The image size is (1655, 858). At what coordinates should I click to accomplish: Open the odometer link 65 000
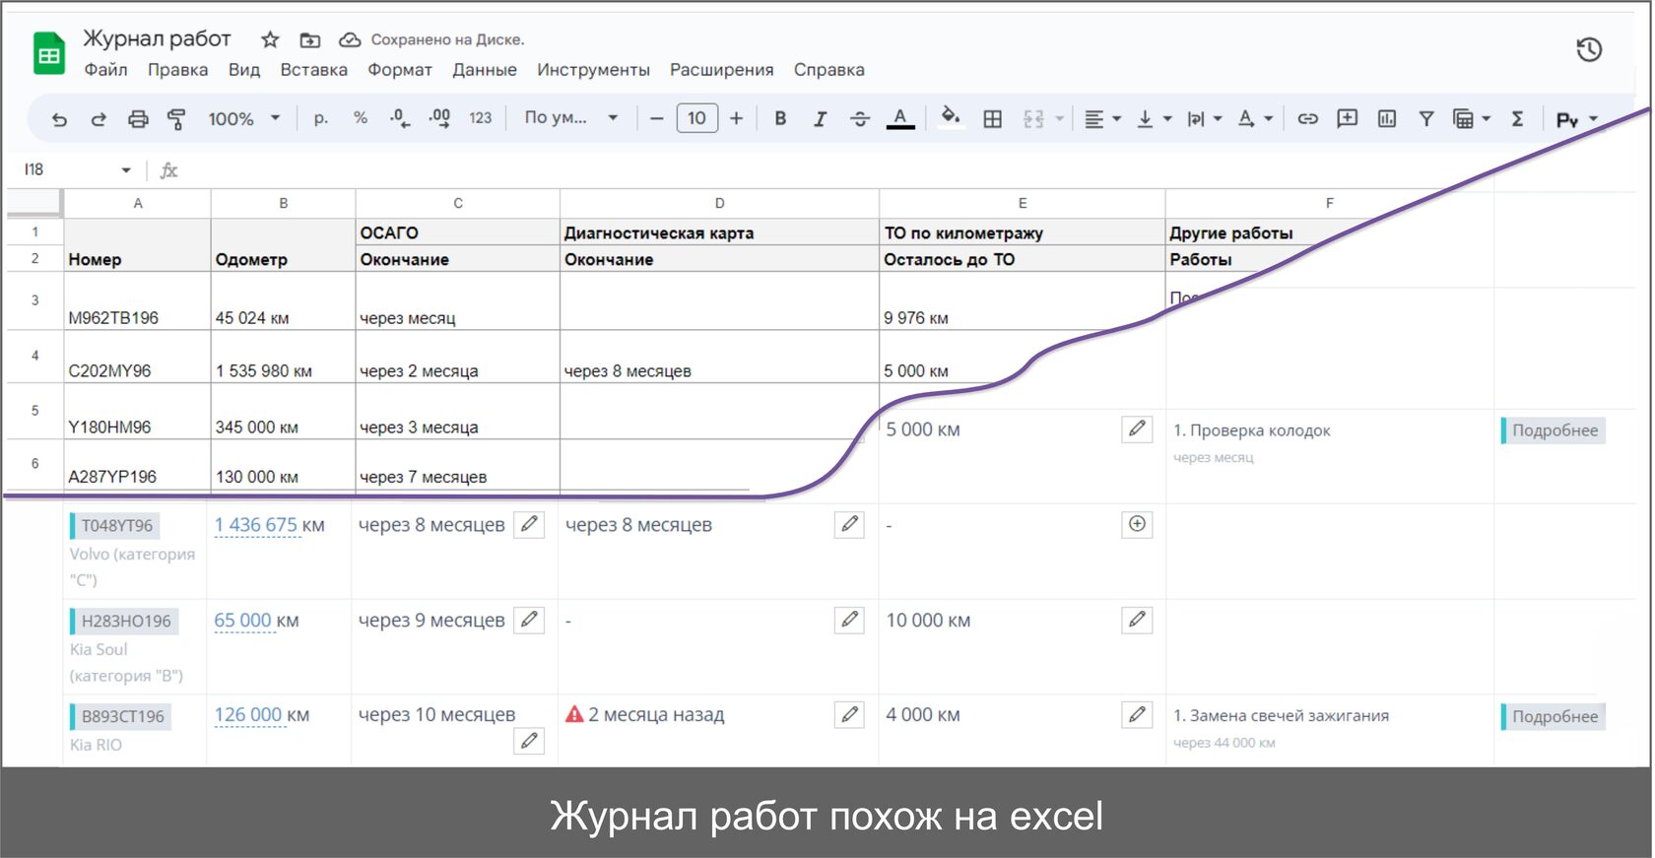tap(242, 621)
